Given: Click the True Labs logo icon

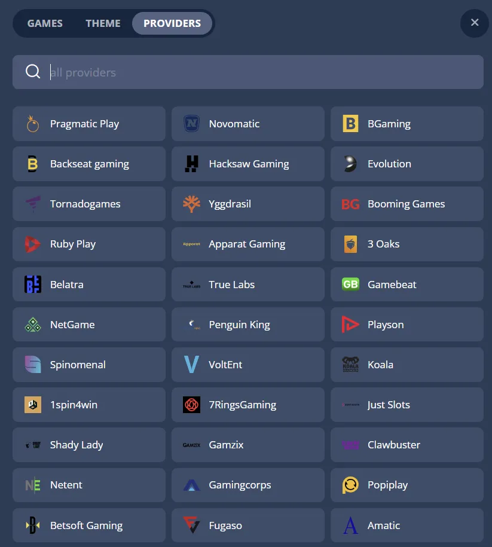Looking at the screenshot, I should click(191, 285).
